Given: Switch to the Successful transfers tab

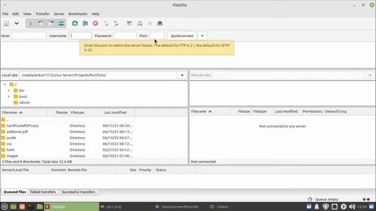Looking at the screenshot, I should [78, 192].
